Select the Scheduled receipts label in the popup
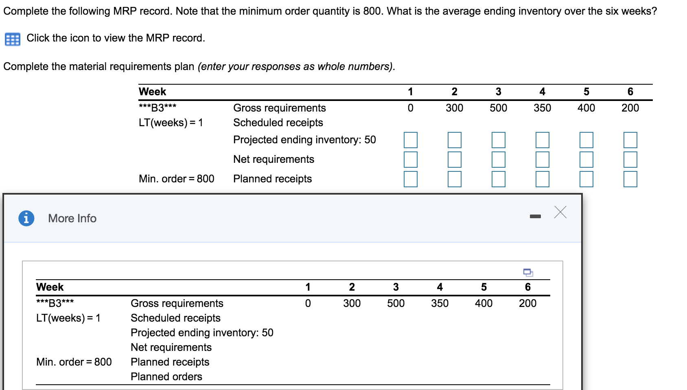Screen dimensions: 687x390 click(175, 318)
